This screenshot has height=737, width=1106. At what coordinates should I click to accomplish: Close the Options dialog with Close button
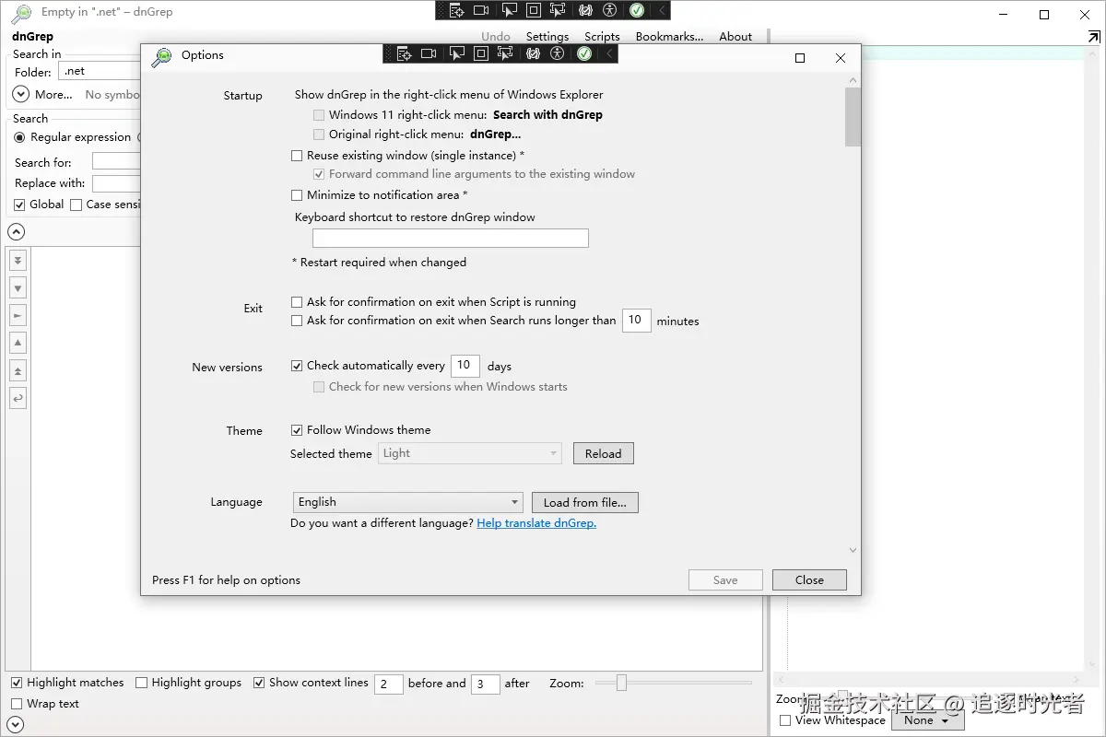809,580
